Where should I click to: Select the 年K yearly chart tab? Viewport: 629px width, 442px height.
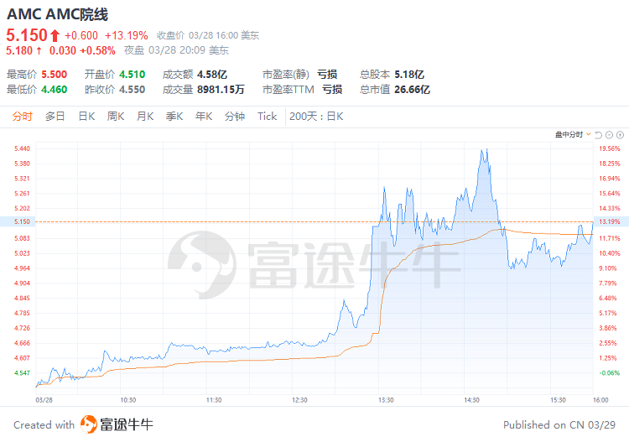205,117
